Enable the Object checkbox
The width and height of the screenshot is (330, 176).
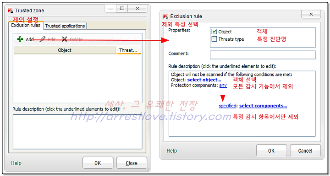click(214, 32)
